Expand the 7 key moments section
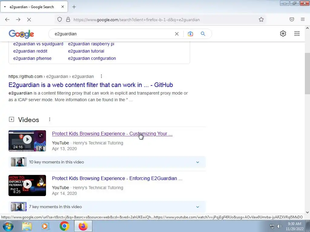Viewport: 310px width, 232px height. pos(197,207)
